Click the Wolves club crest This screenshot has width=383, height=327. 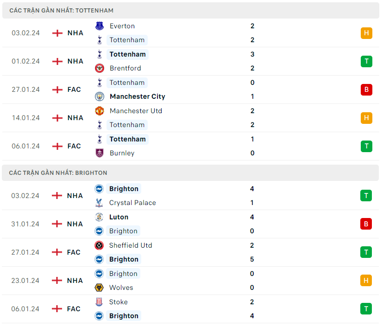pos(99,288)
